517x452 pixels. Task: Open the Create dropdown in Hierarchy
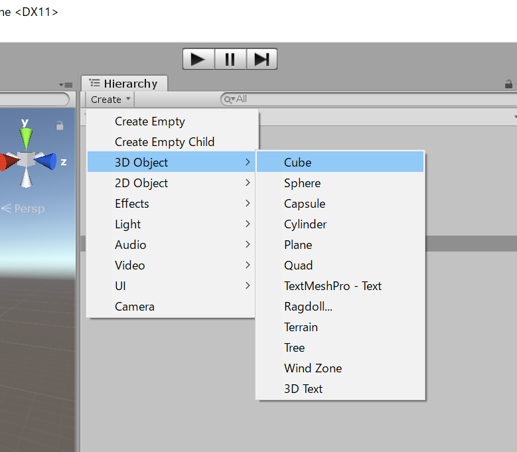[x=110, y=100]
